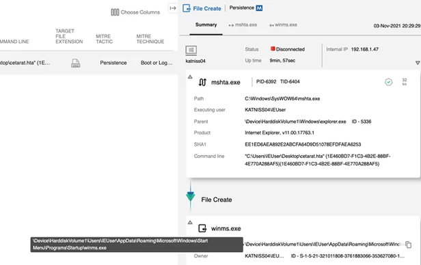Select the 'Boot or Log...' technique cell
The image size is (421, 265).
coord(157,63)
